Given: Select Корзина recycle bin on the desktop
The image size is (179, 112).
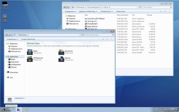Looking at the screenshot, I should click(x=5, y=19).
